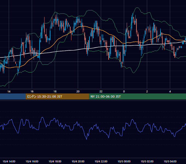Click the 10/4 14:00 label on the oscillator axis
Screen dimensions: 186x164
click(9, 161)
